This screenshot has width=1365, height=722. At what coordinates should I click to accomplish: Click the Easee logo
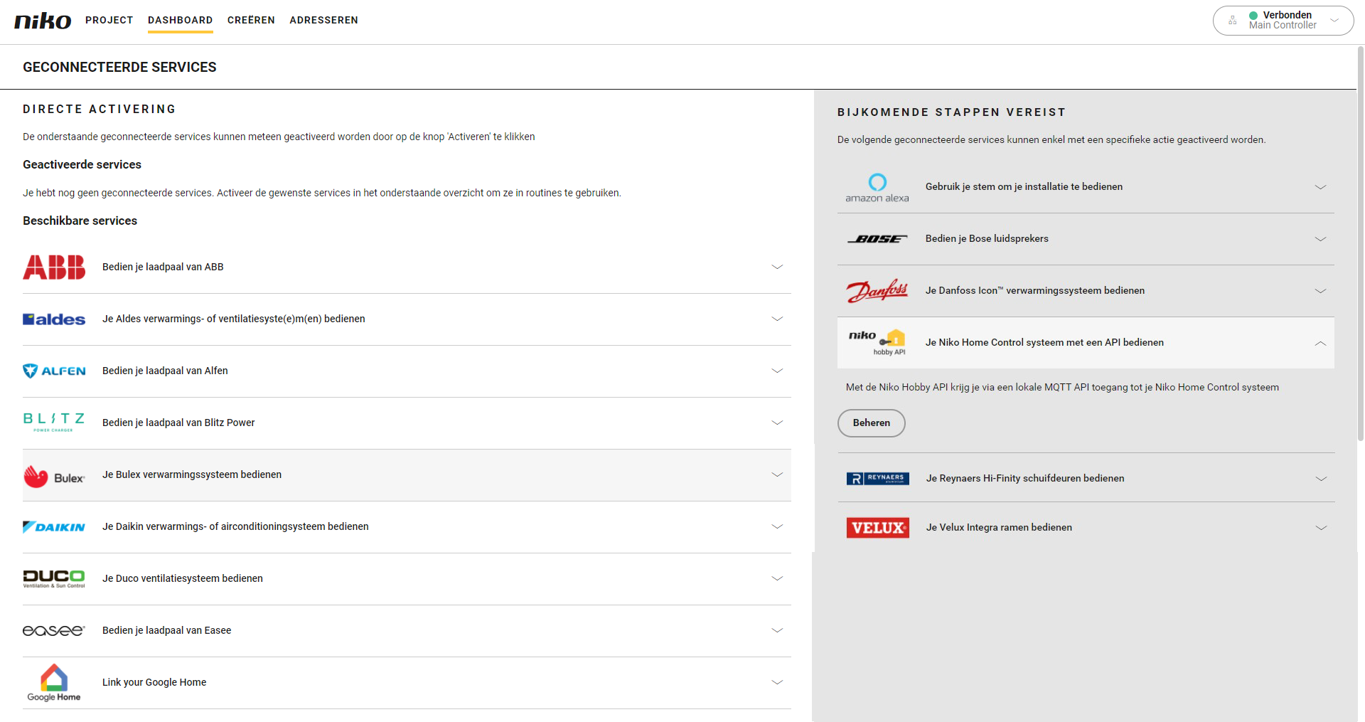(54, 630)
